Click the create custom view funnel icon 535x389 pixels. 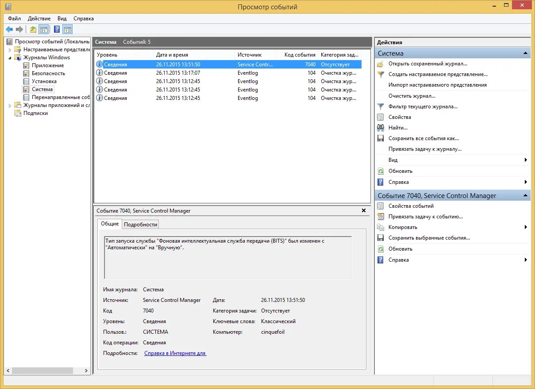[x=381, y=74]
